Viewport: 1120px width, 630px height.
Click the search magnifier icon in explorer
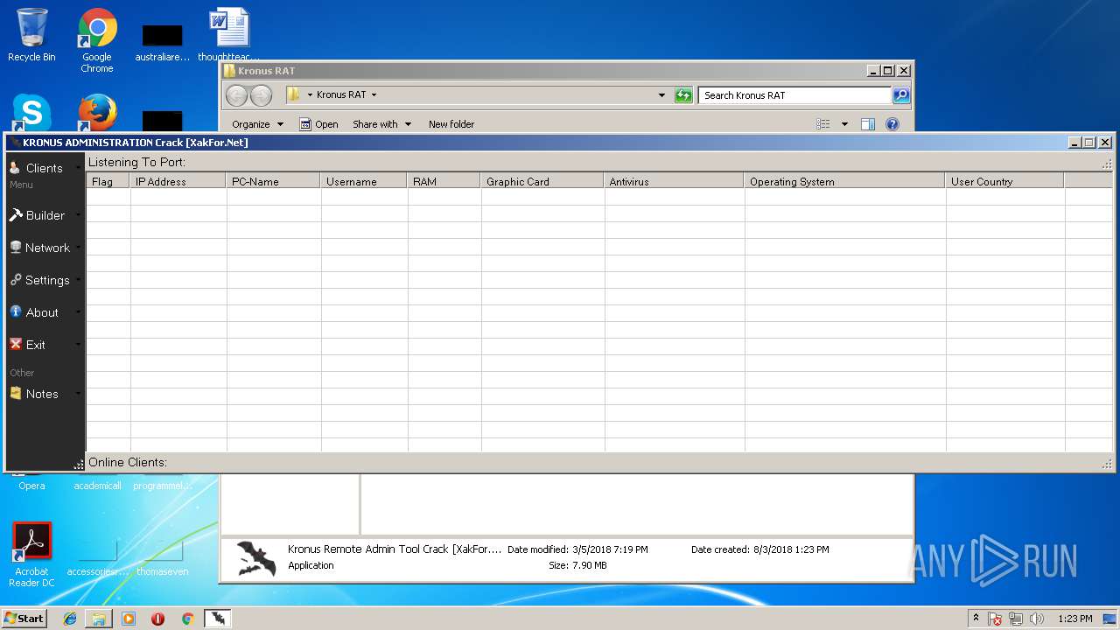coord(901,95)
